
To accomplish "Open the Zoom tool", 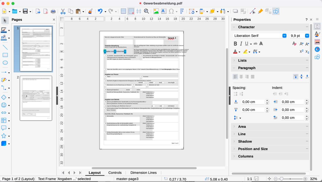I will pos(146,11).
